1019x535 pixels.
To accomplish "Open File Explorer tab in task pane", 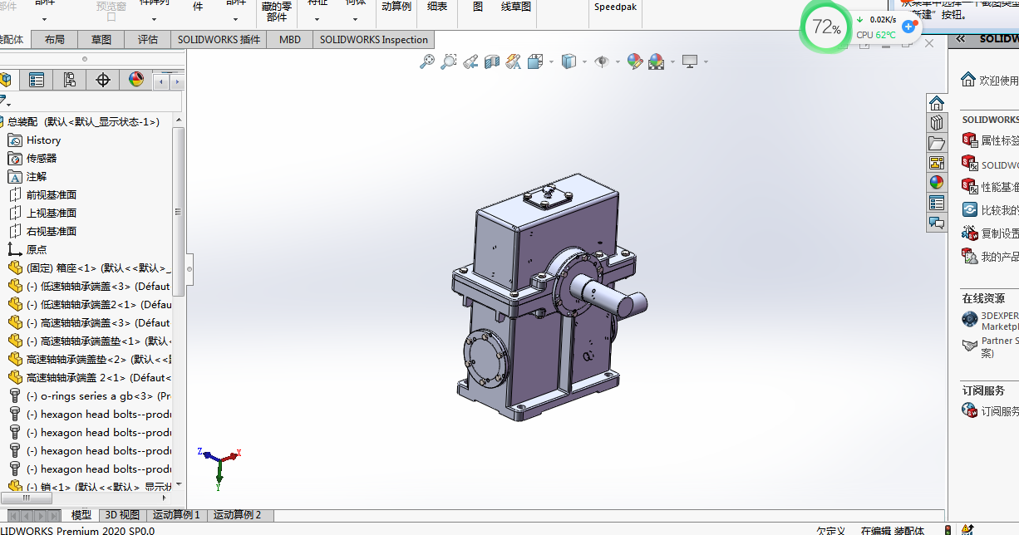I will pyautogui.click(x=937, y=143).
